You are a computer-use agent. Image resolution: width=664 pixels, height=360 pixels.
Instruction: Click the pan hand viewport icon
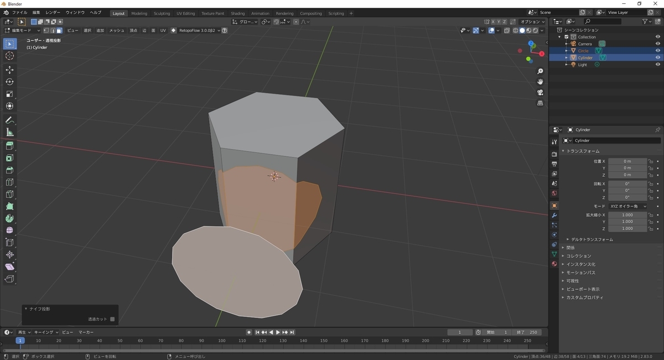541,82
